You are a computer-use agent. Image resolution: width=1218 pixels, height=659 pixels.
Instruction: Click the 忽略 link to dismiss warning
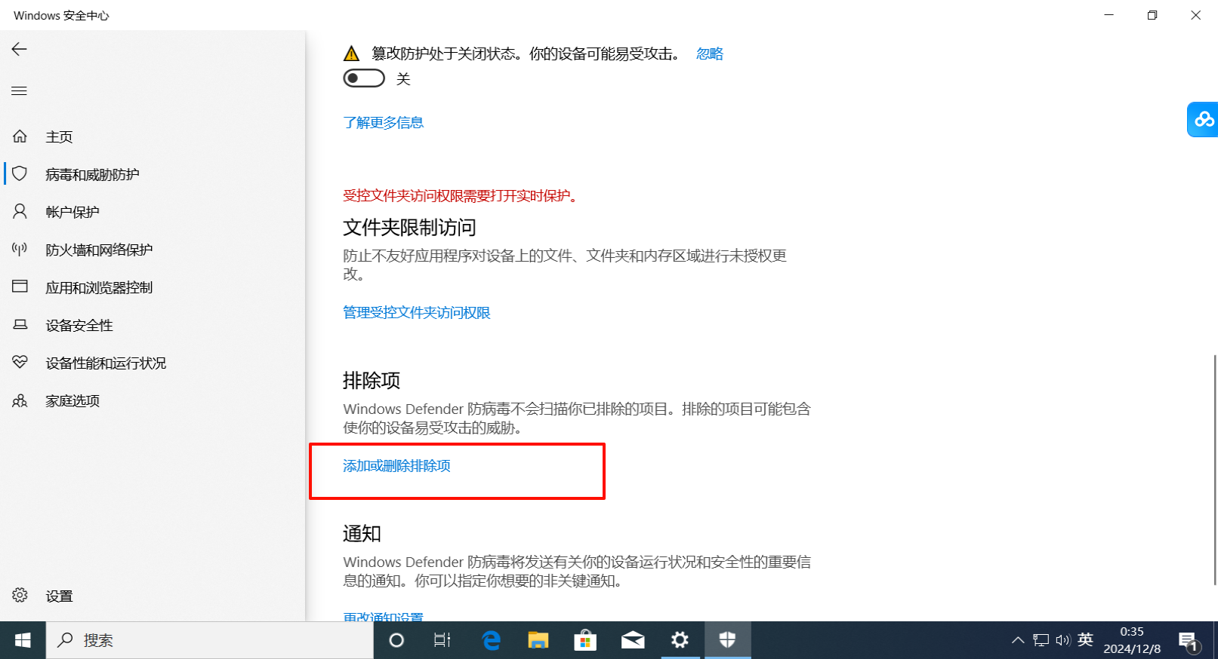tap(710, 54)
